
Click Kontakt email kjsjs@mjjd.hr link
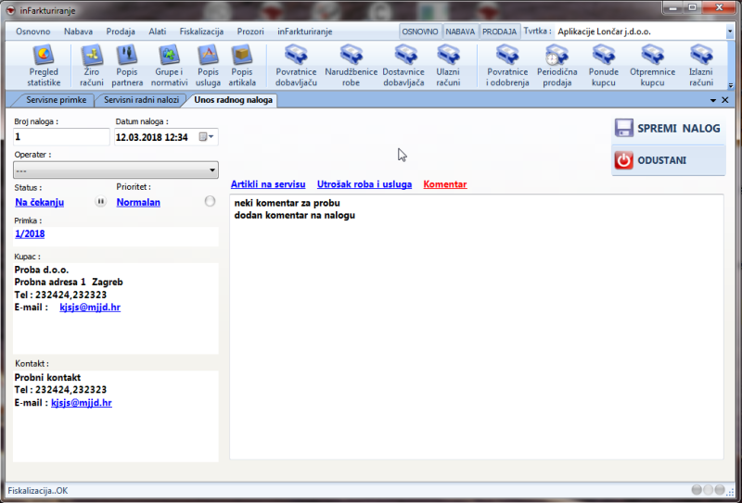point(82,403)
